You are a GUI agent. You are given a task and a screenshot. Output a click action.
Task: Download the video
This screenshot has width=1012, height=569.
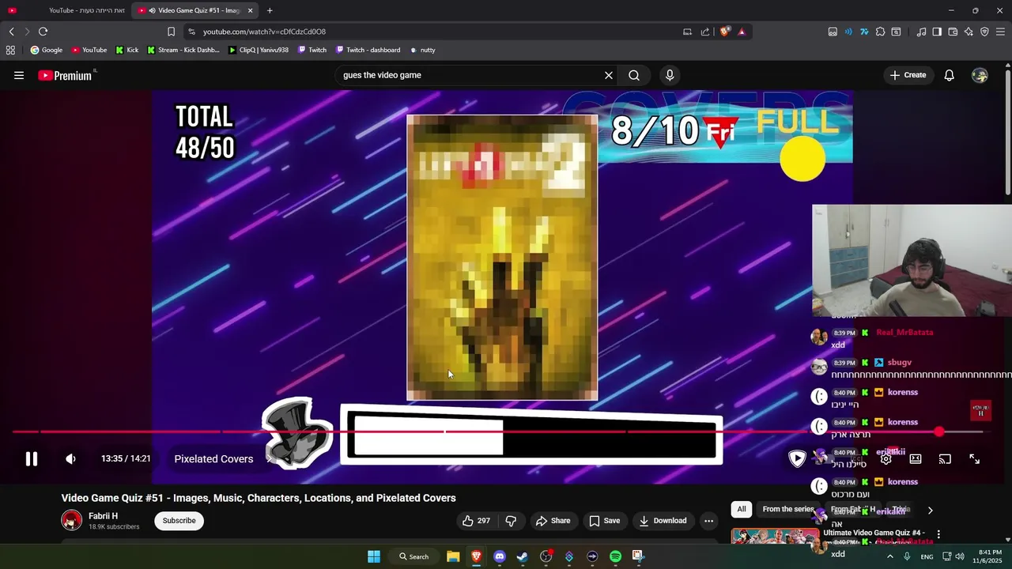click(x=663, y=521)
